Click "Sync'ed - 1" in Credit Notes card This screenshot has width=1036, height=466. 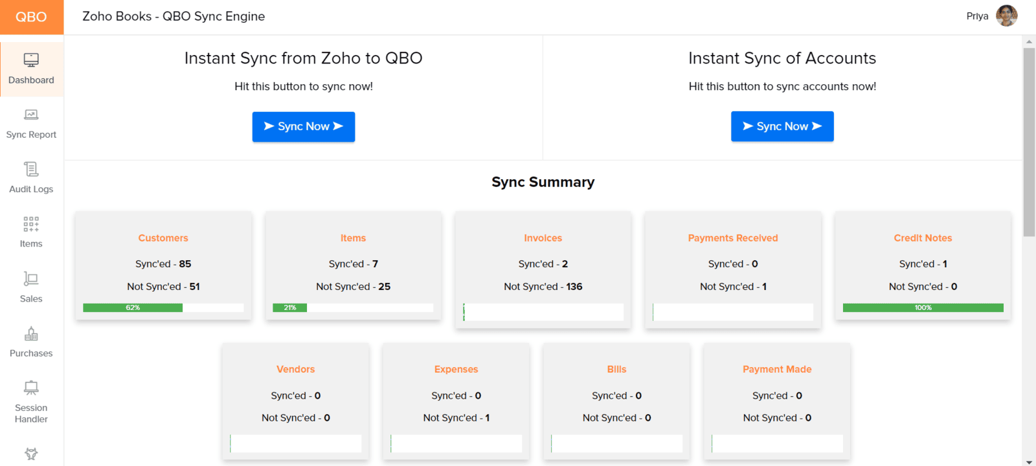point(923,264)
